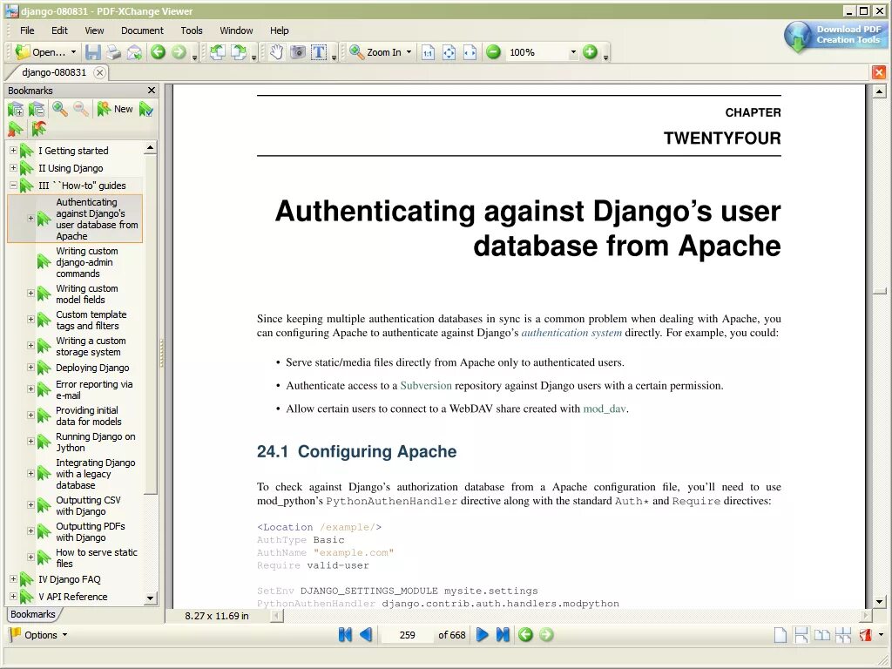892x669 pixels.
Task: Click New bookmark button
Action: coord(116,109)
